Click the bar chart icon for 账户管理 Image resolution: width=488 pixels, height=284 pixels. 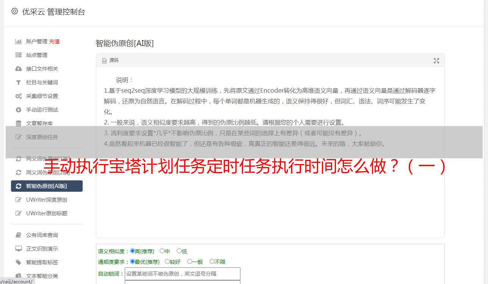tap(18, 41)
